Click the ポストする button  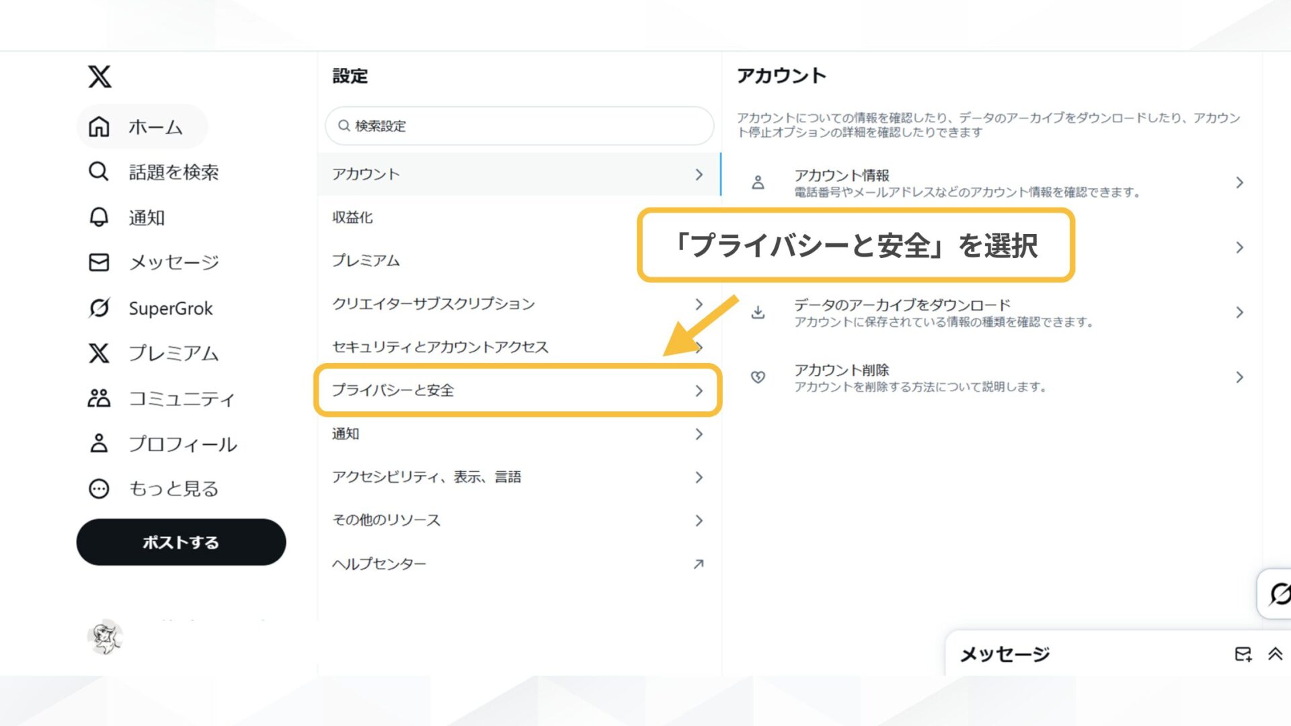coord(181,541)
